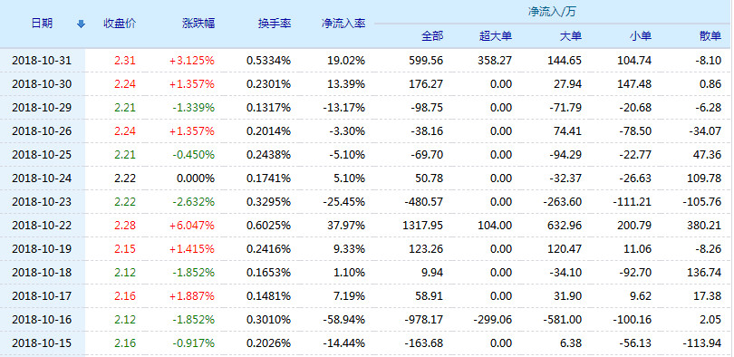Click the 净流入/万 group header
734x357 pixels.
pos(552,12)
